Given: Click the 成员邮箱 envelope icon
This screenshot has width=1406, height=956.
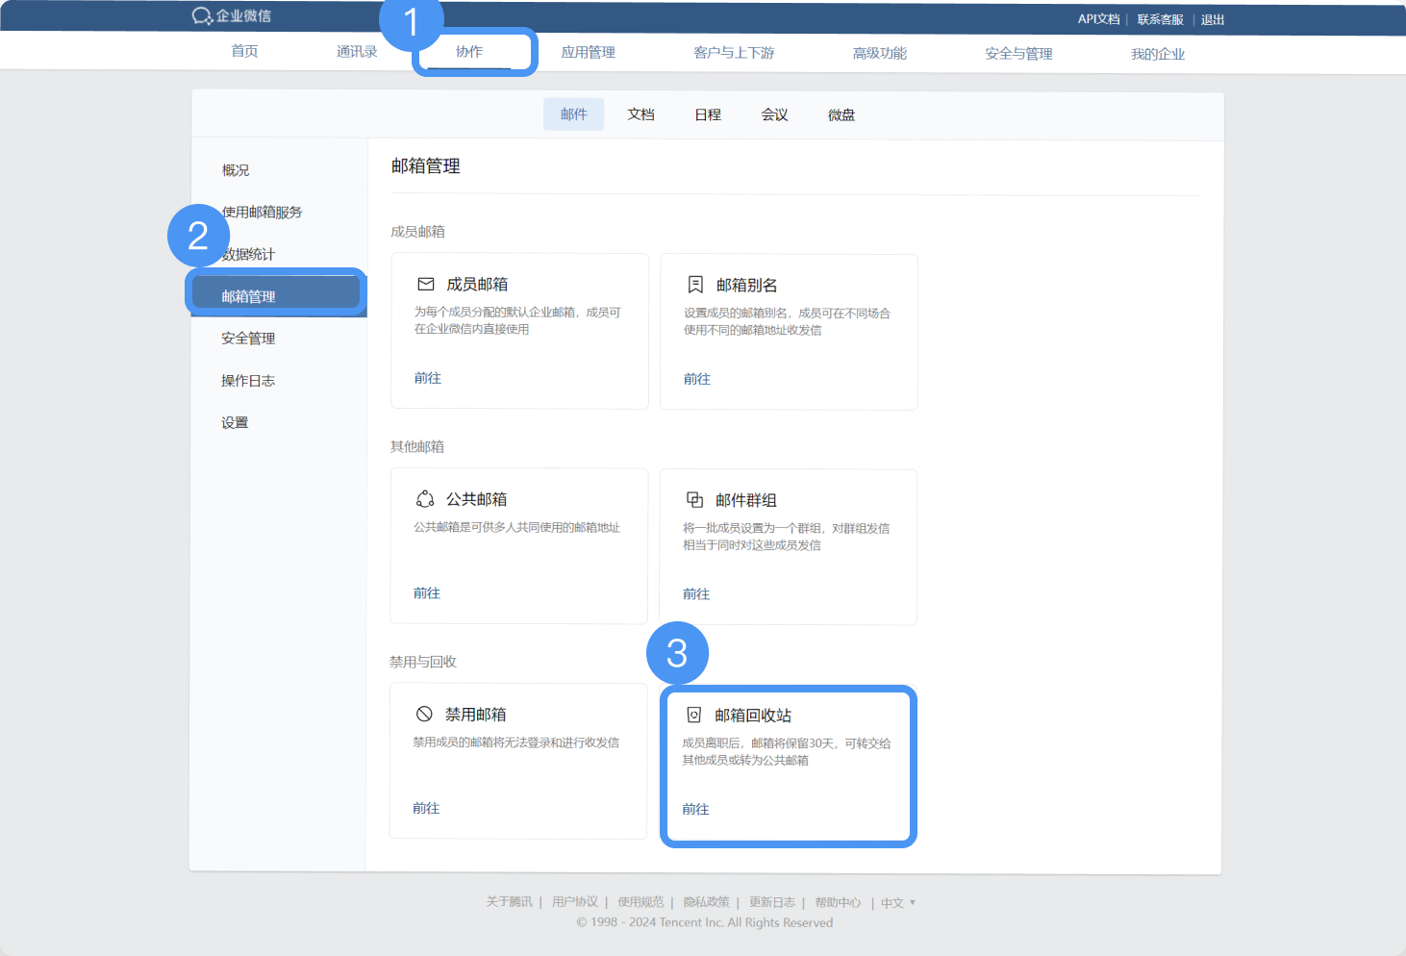Looking at the screenshot, I should [x=426, y=285].
